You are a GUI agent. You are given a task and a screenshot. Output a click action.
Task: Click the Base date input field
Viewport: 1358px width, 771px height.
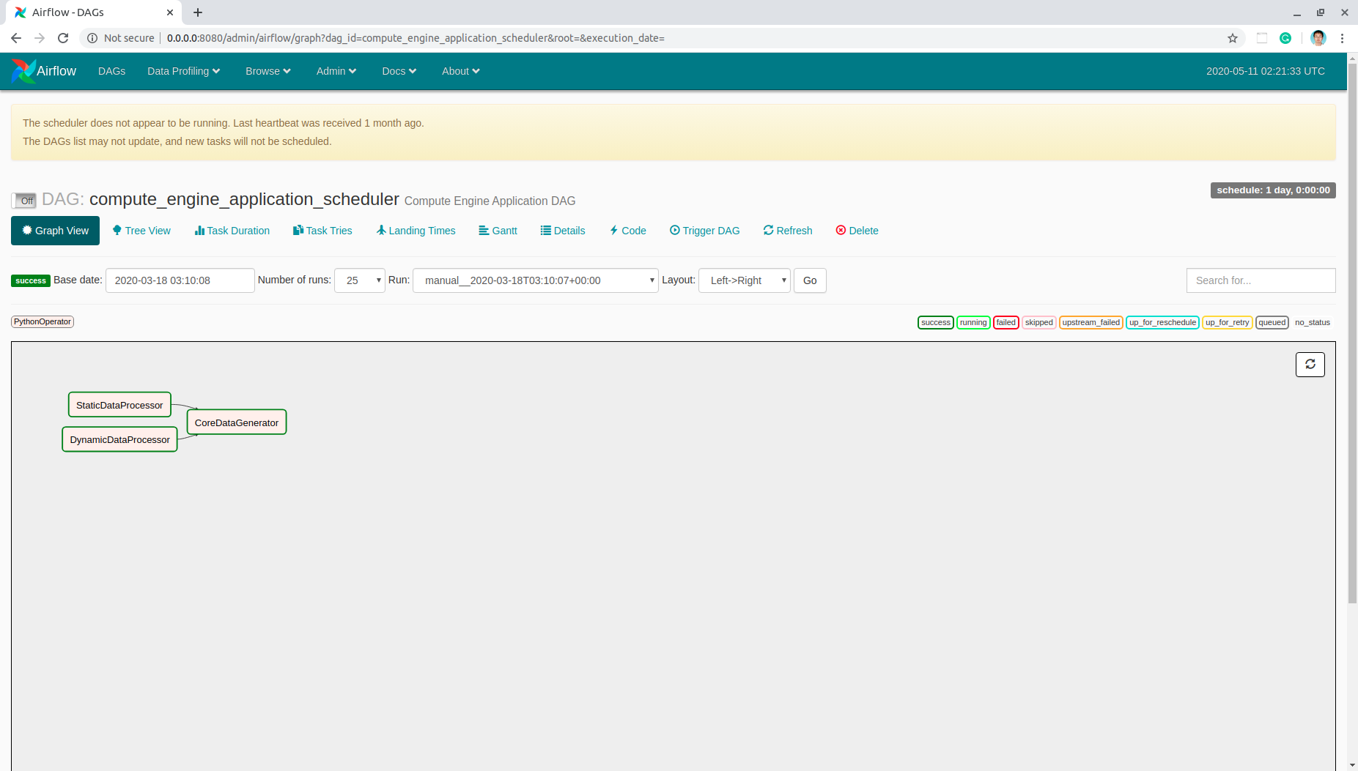click(x=180, y=280)
